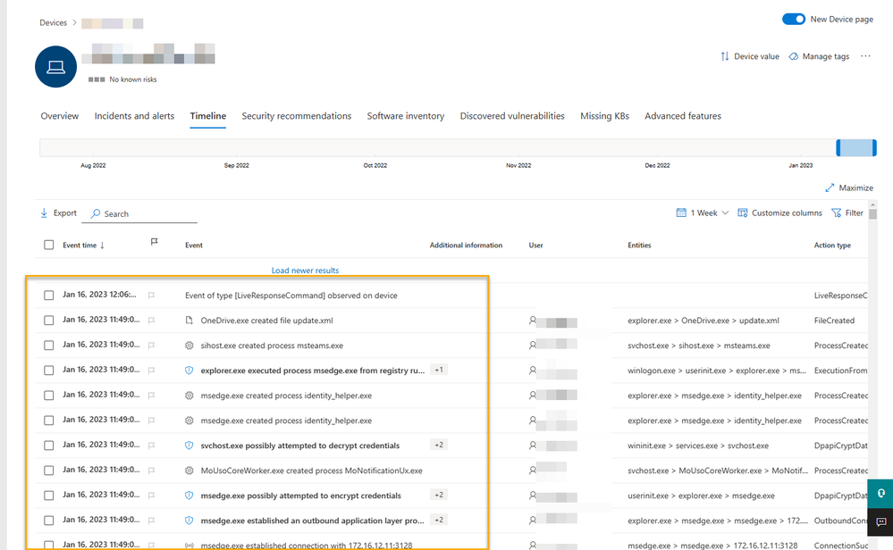Flag the OneDrive.exe created file event
The image size is (893, 550).
(x=151, y=321)
